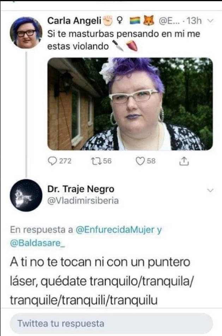Open the @EnfurecidaMujer mention link
The height and width of the screenshot is (336, 222).
[x=115, y=229]
